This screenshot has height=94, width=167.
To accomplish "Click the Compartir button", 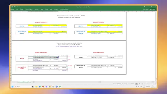I will 152,9.
